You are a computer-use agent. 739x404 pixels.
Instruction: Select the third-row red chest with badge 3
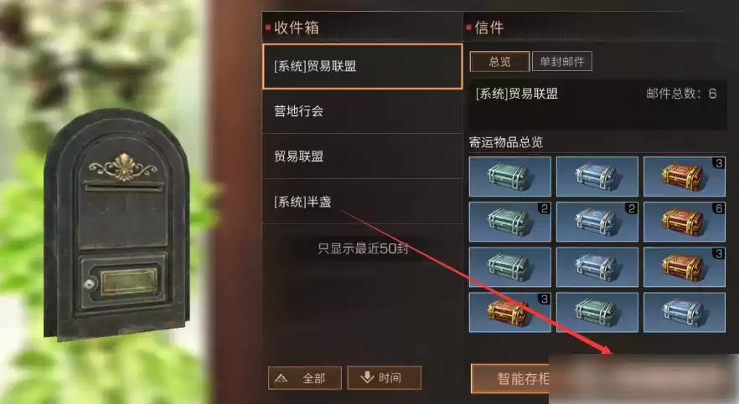685,267
